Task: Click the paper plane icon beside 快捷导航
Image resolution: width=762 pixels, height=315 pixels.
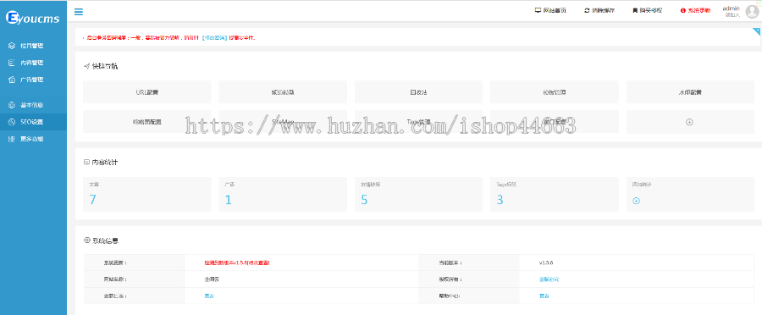Action: click(x=86, y=66)
